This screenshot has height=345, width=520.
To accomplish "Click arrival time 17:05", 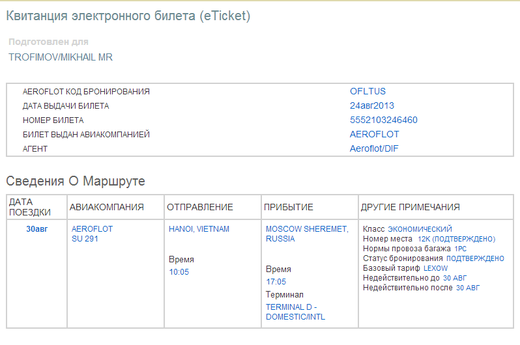I will click(x=276, y=282).
